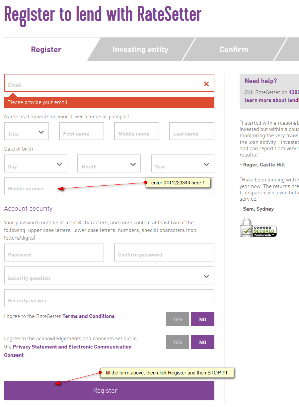
Task: Focus the Password field
Action: 54,253
